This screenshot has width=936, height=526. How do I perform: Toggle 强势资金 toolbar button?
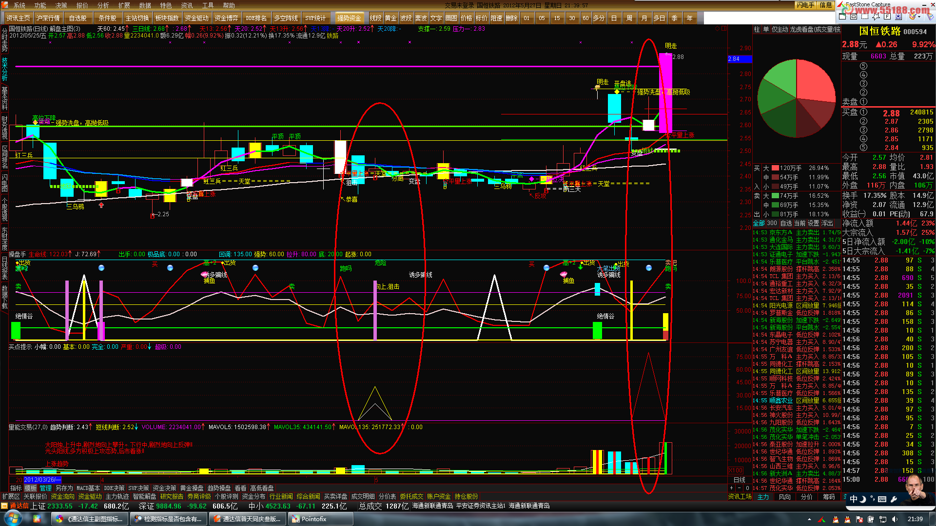click(x=349, y=18)
